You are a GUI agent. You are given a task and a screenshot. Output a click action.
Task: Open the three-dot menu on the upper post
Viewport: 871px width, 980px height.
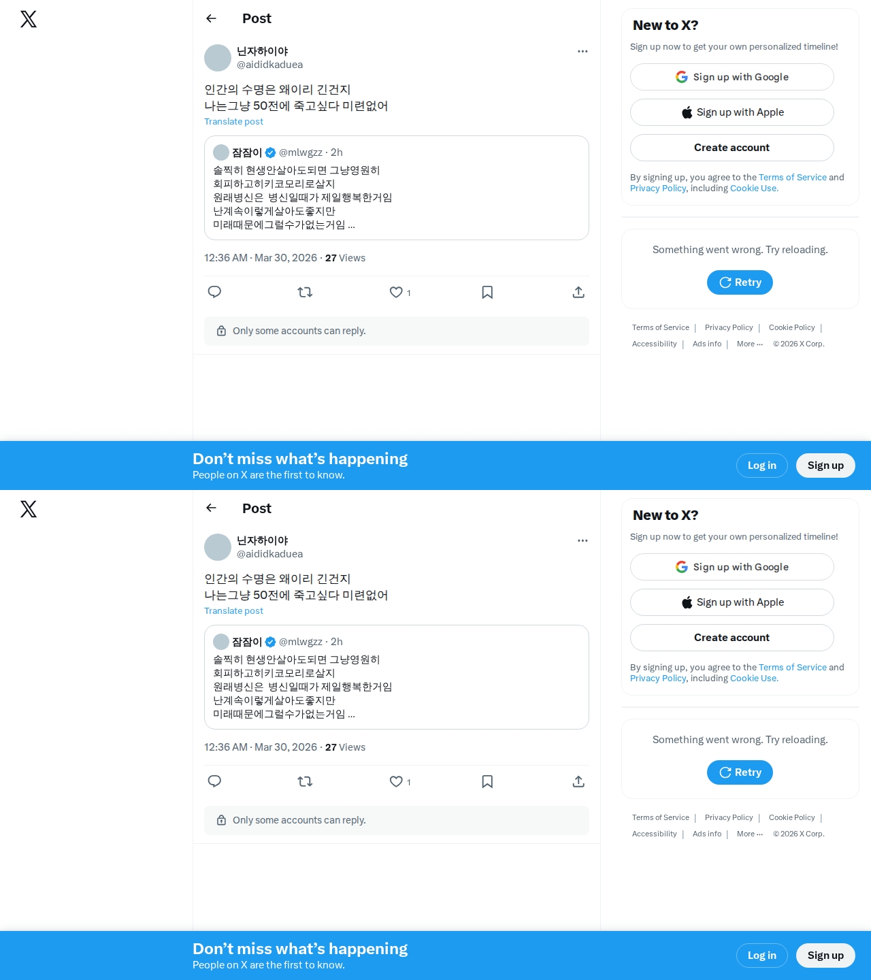click(582, 51)
